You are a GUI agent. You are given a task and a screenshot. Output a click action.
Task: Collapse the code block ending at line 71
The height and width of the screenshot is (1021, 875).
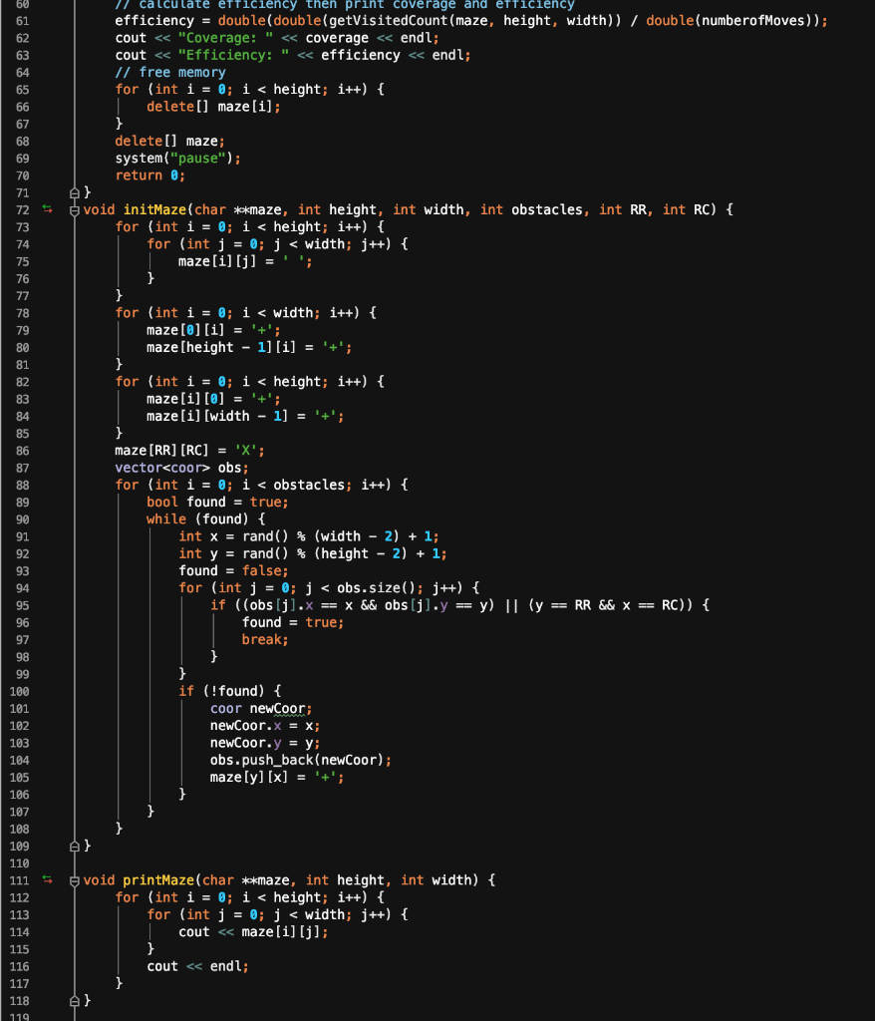[x=74, y=191]
